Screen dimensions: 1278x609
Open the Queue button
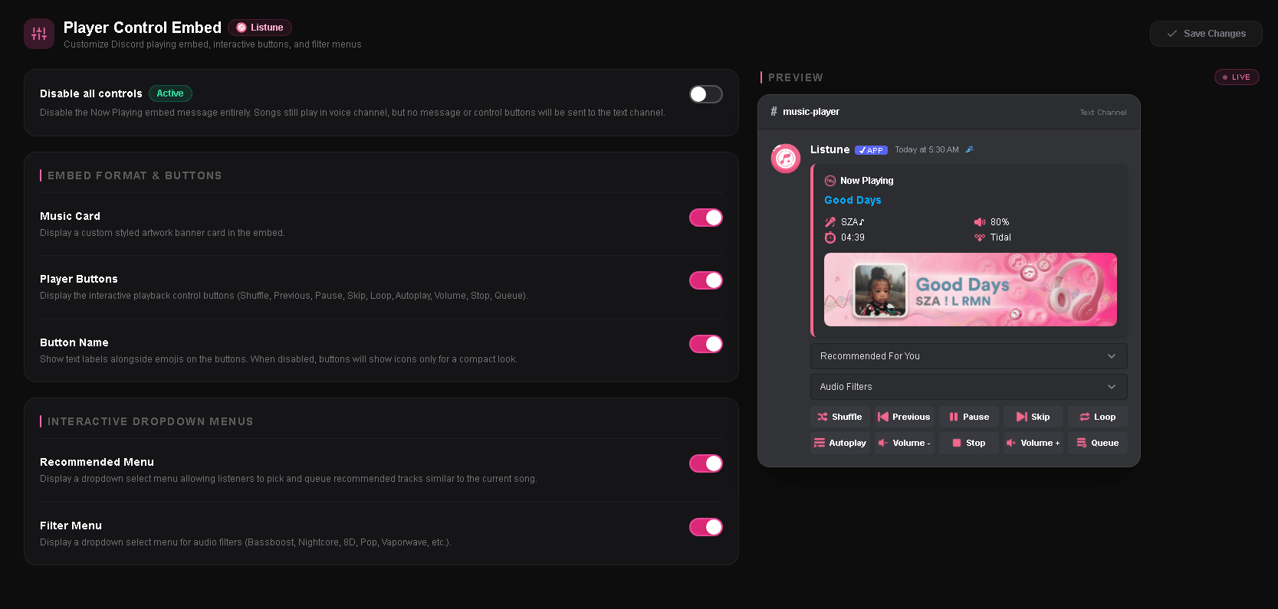[x=1097, y=443]
